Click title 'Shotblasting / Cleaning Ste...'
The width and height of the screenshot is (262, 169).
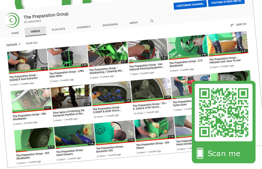106,71
